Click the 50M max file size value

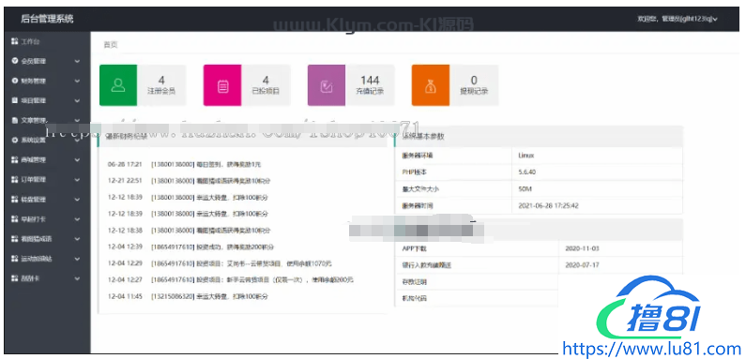pyautogui.click(x=525, y=189)
